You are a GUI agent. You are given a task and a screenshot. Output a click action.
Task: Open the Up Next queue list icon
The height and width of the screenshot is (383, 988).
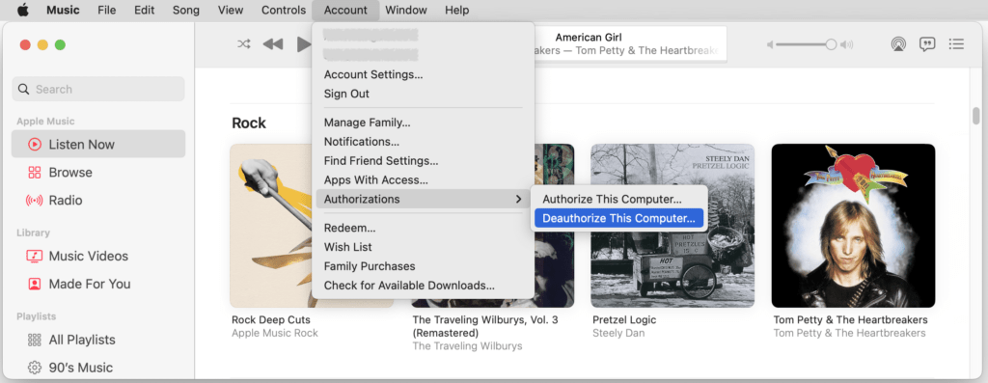click(956, 44)
